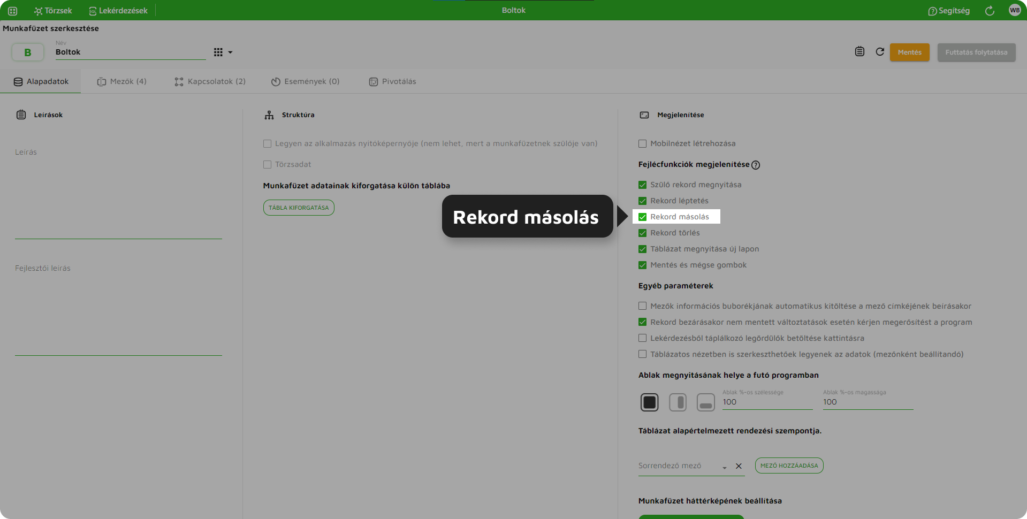
Task: Enable Lekérdezésből táplálkozó legördülők betöltése kattintásra
Action: (x=642, y=338)
